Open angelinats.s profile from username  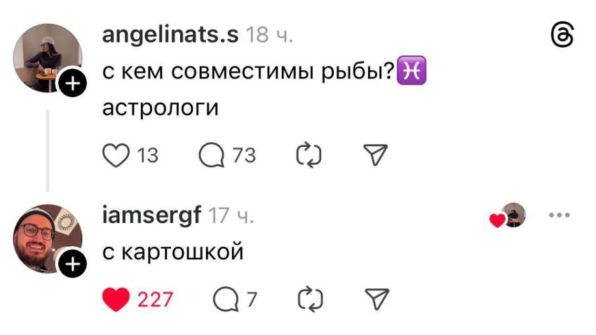[170, 35]
